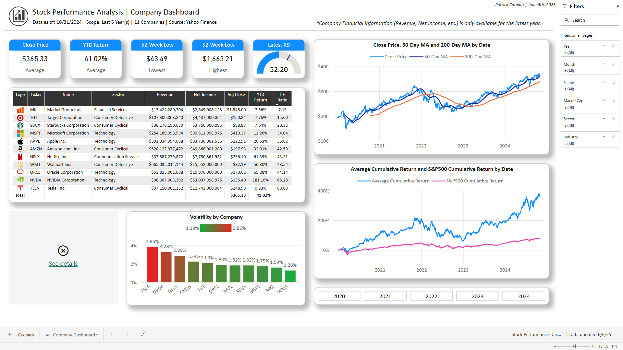Click the Starbucks logo in the table
The height and width of the screenshot is (350, 623).
pos(20,125)
